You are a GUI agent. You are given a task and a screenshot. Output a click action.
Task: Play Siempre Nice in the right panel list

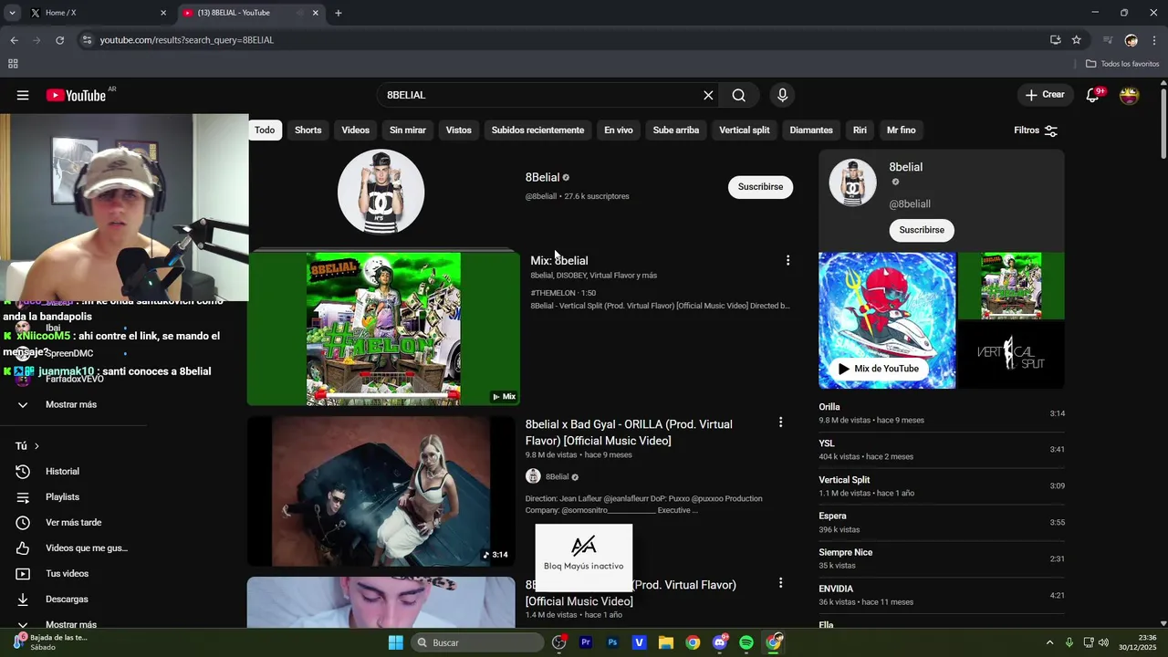942,558
